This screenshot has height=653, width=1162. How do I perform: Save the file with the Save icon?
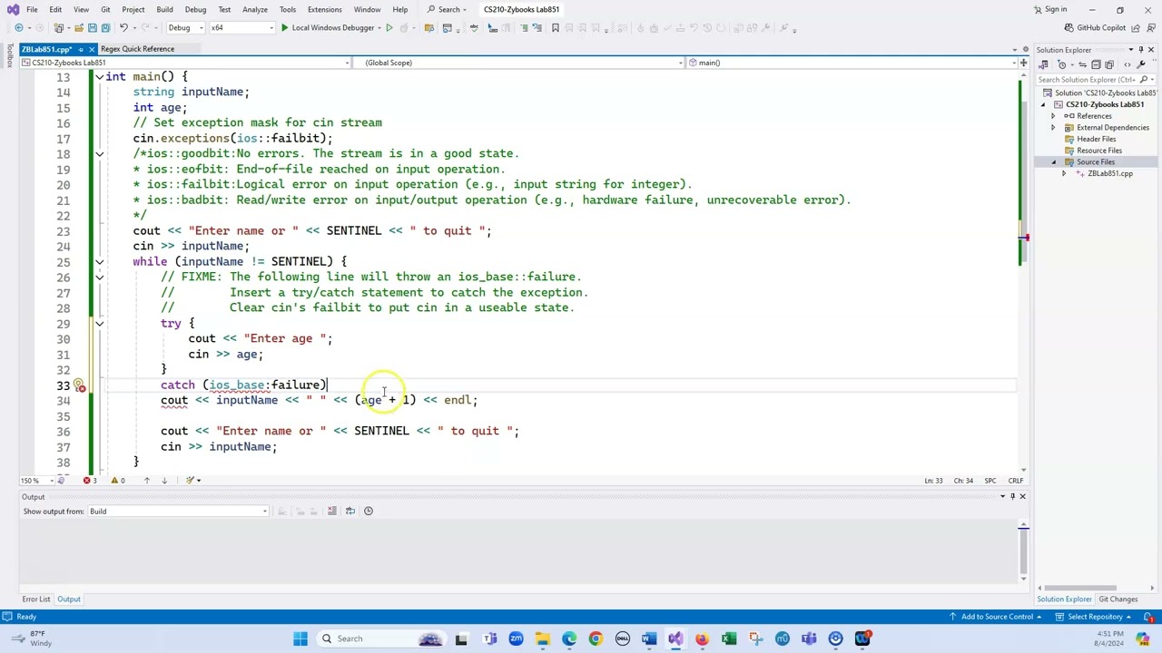(x=94, y=28)
